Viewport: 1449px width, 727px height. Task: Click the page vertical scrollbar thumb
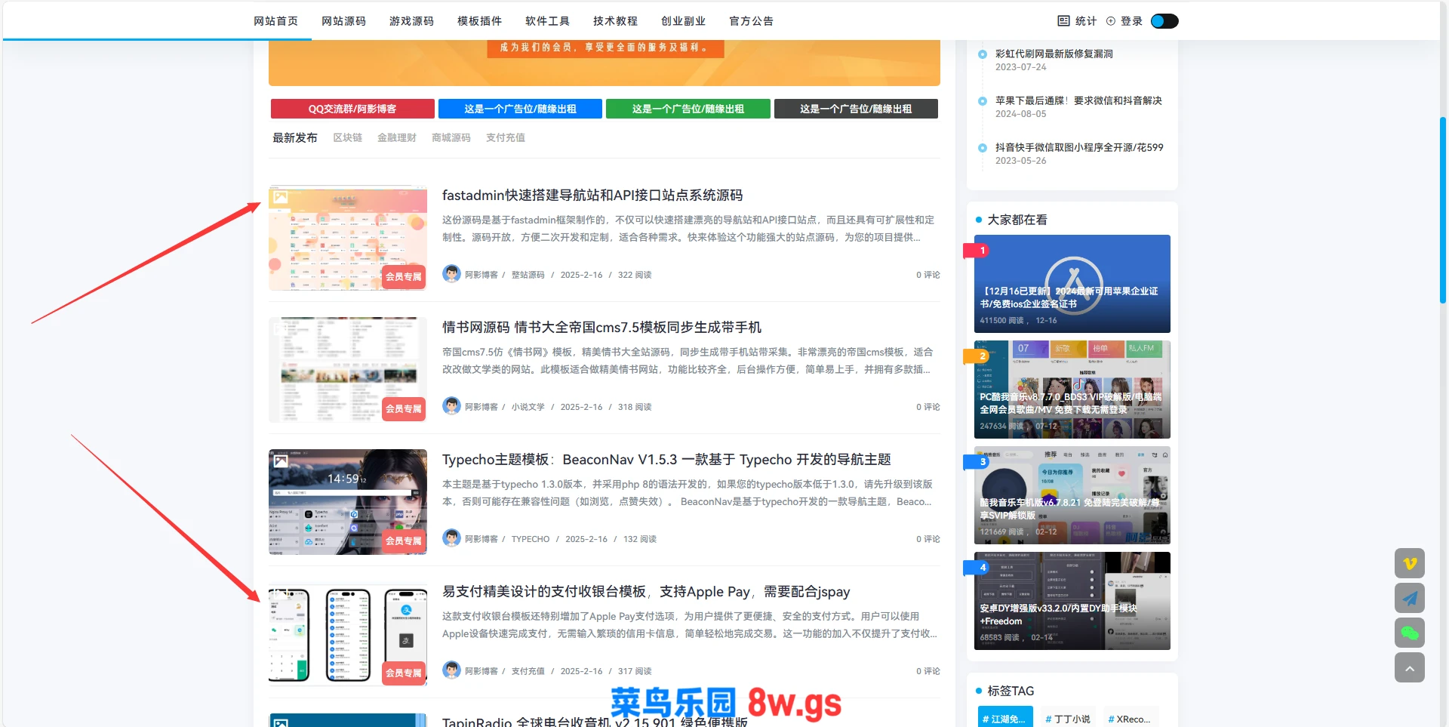click(1443, 210)
